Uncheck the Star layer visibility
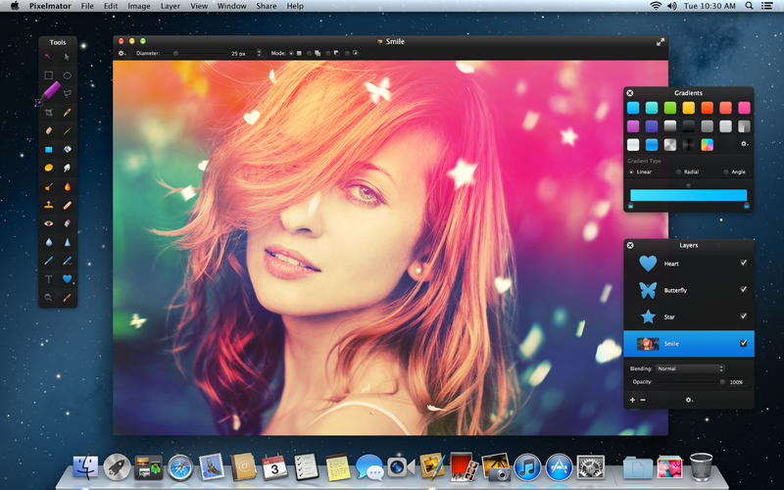Image resolution: width=784 pixels, height=490 pixels. (x=744, y=316)
